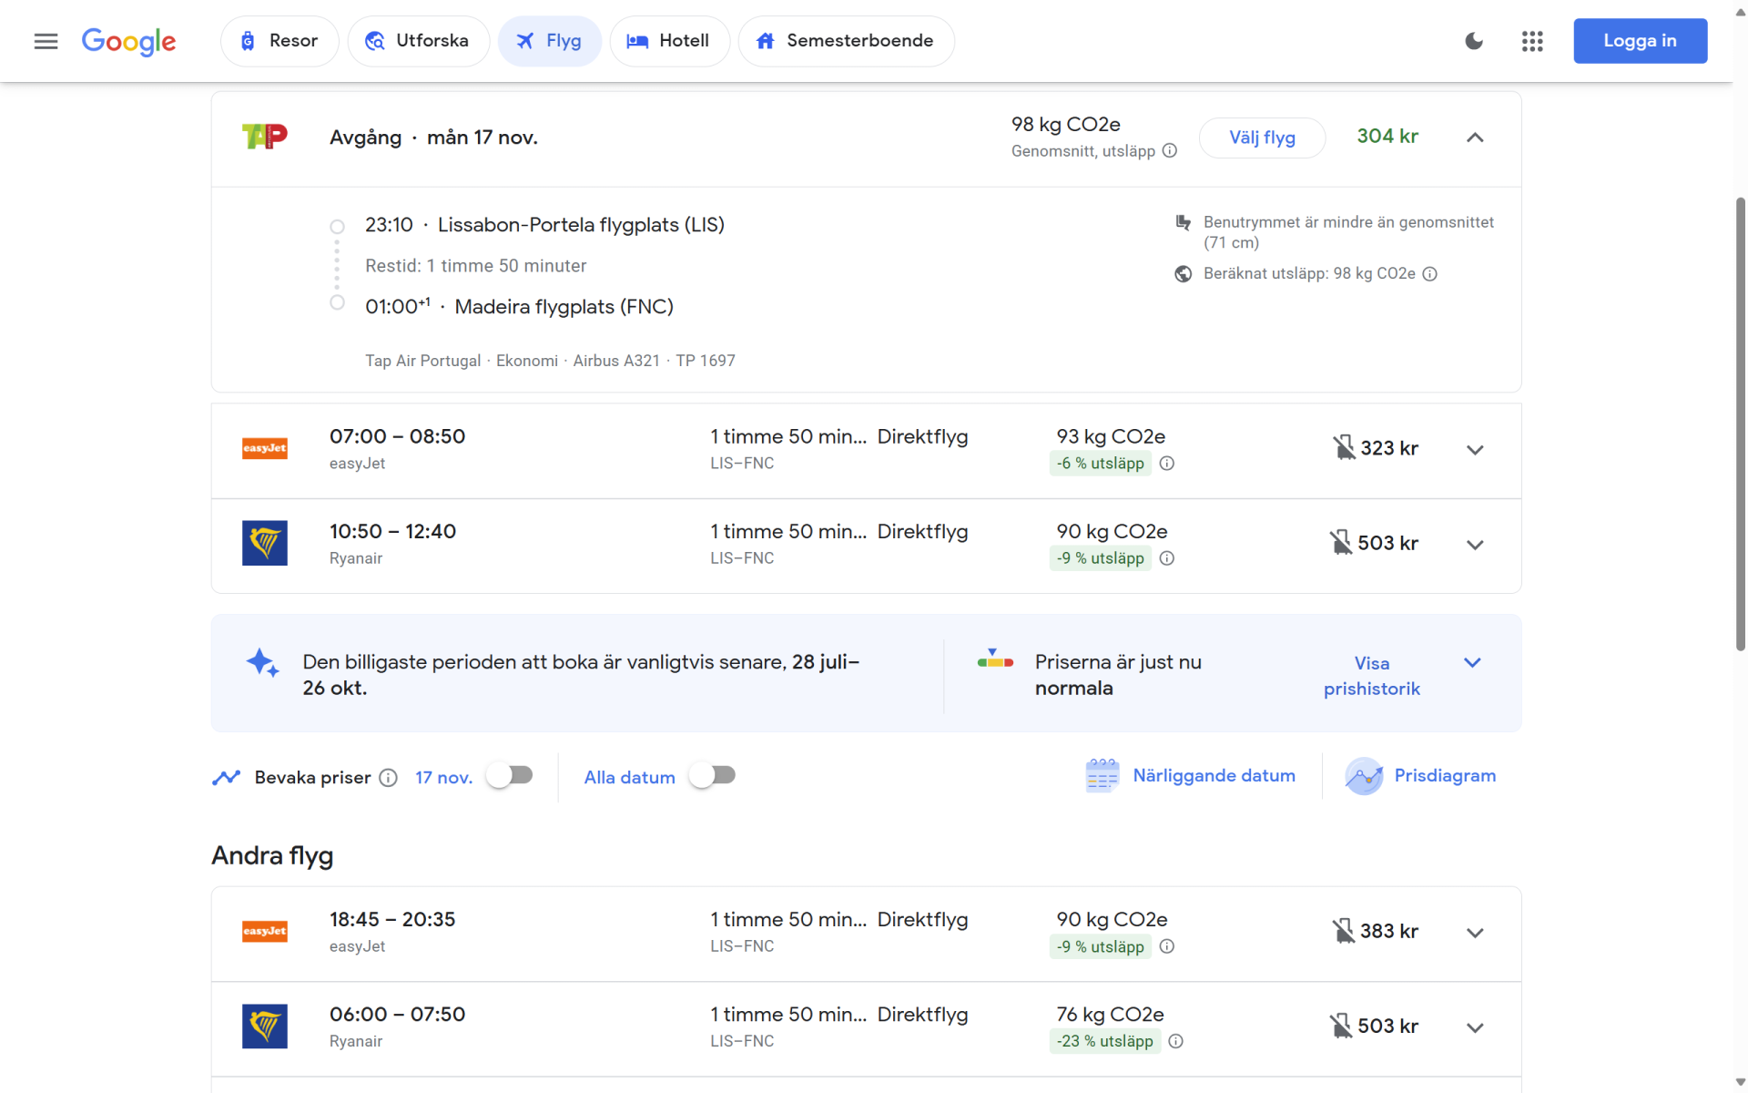Image resolution: width=1748 pixels, height=1093 pixels.
Task: Click the Logga in button
Action: [x=1640, y=41]
